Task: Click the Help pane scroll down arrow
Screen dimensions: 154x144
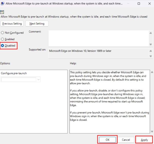Action: coord(152,131)
